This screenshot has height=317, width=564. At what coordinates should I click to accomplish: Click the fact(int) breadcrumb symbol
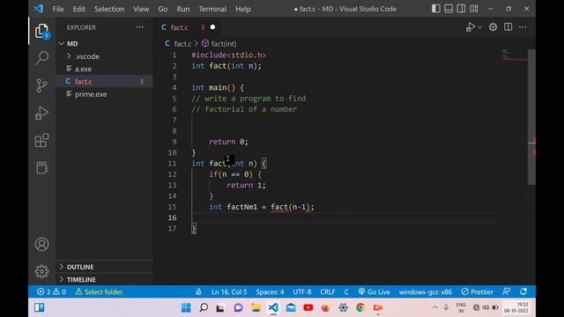tap(219, 44)
